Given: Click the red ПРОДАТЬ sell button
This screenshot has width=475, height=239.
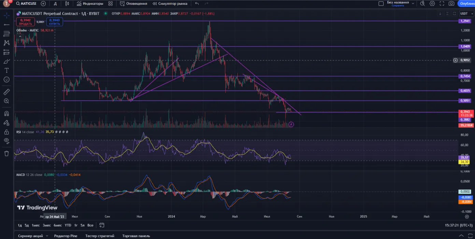Looking at the screenshot, I should click(25, 22).
